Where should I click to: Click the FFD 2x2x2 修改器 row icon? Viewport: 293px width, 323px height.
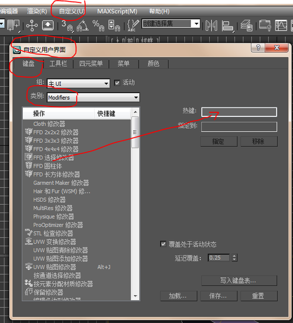(29, 132)
